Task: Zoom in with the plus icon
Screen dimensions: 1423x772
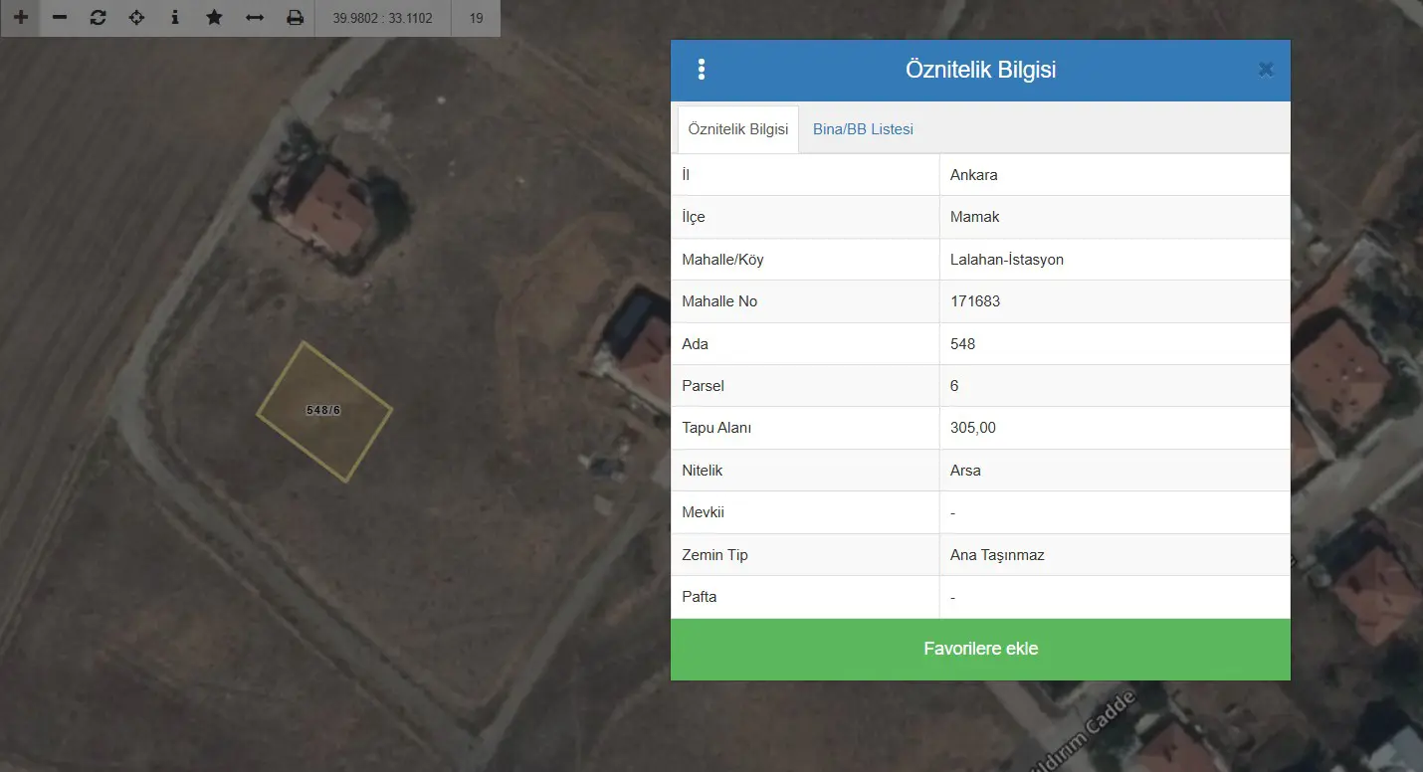Action: (x=21, y=18)
